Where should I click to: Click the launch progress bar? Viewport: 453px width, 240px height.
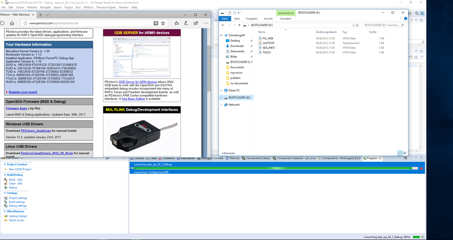click(276, 168)
